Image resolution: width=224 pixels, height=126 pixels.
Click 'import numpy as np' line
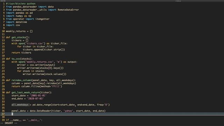tap(19, 16)
